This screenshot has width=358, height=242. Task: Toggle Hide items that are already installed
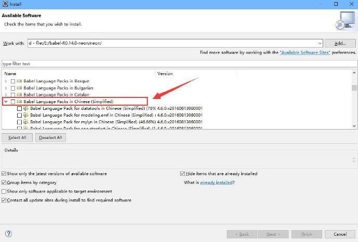click(183, 174)
